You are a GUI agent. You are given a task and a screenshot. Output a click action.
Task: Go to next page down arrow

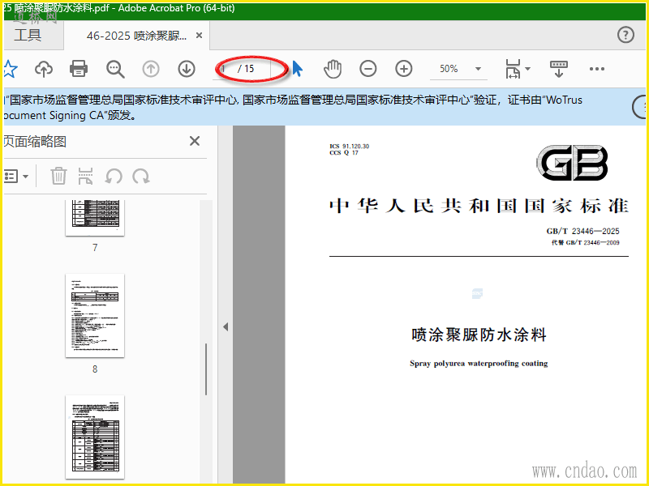pyautogui.click(x=187, y=69)
